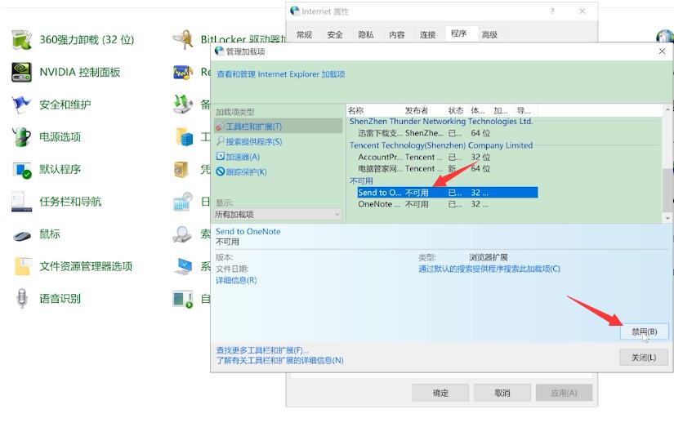Click 取消 in Internet 属性 dialog
Image resolution: width=674 pixels, height=436 pixels.
coord(502,393)
